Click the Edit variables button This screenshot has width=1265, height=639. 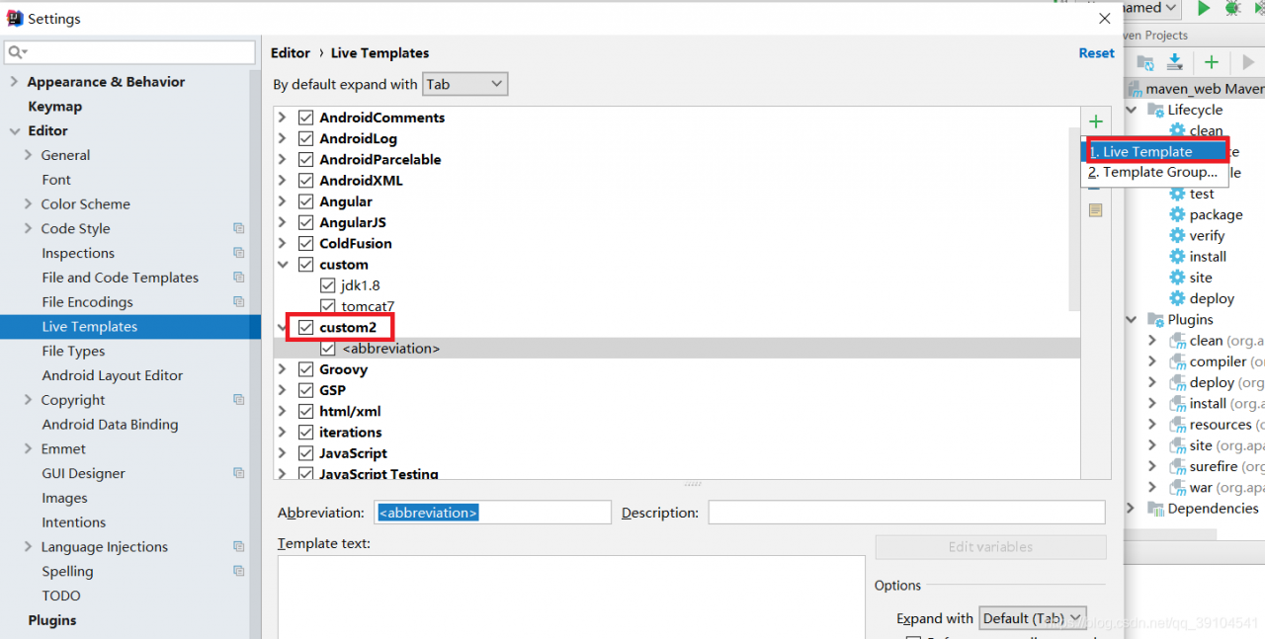point(990,547)
